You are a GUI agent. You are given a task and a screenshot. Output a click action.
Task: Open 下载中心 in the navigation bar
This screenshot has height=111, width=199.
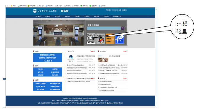[106, 16]
